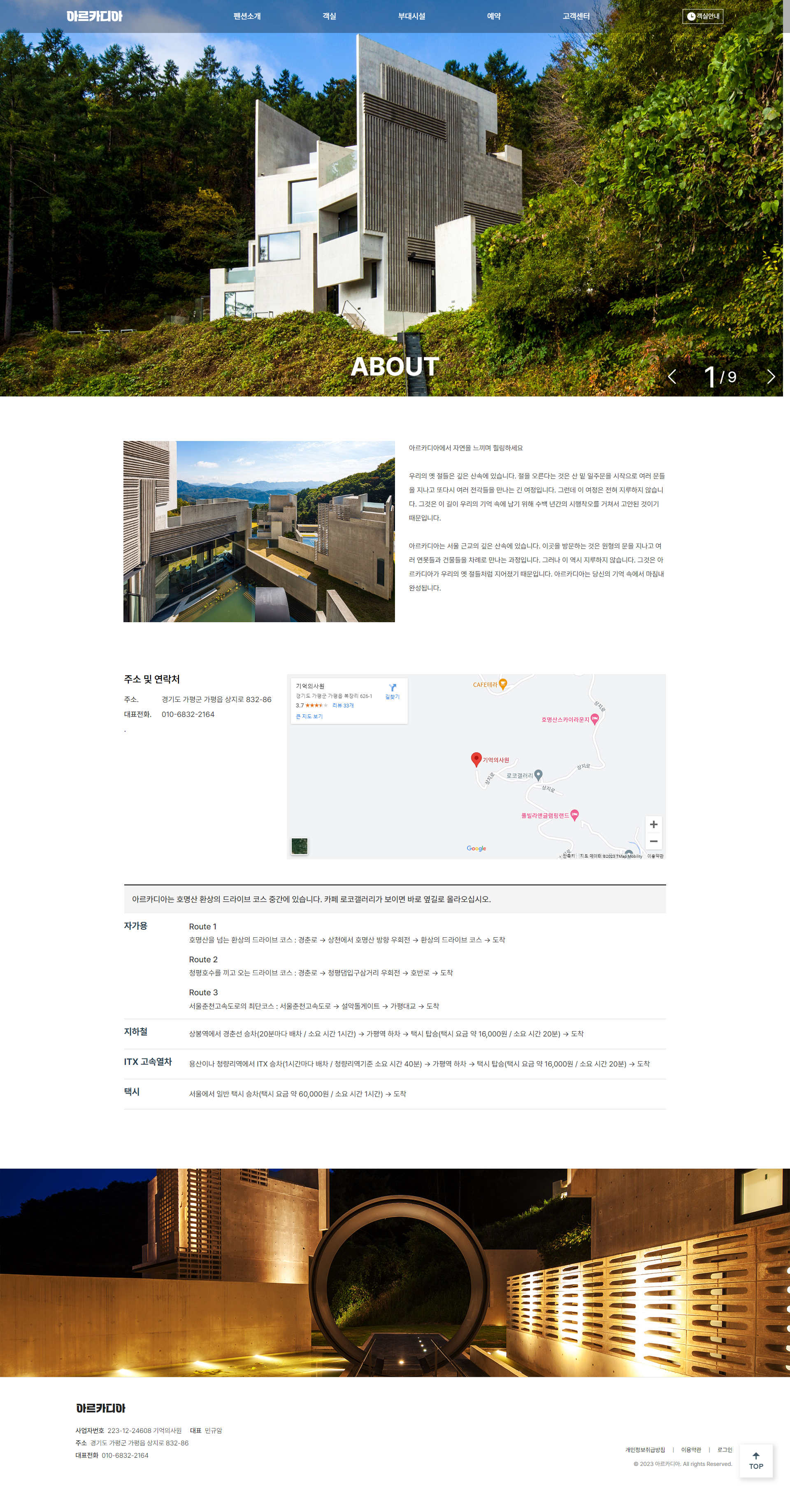The height and width of the screenshot is (1496, 790).
Task: Click the 객실안내 button in header
Action: click(702, 16)
